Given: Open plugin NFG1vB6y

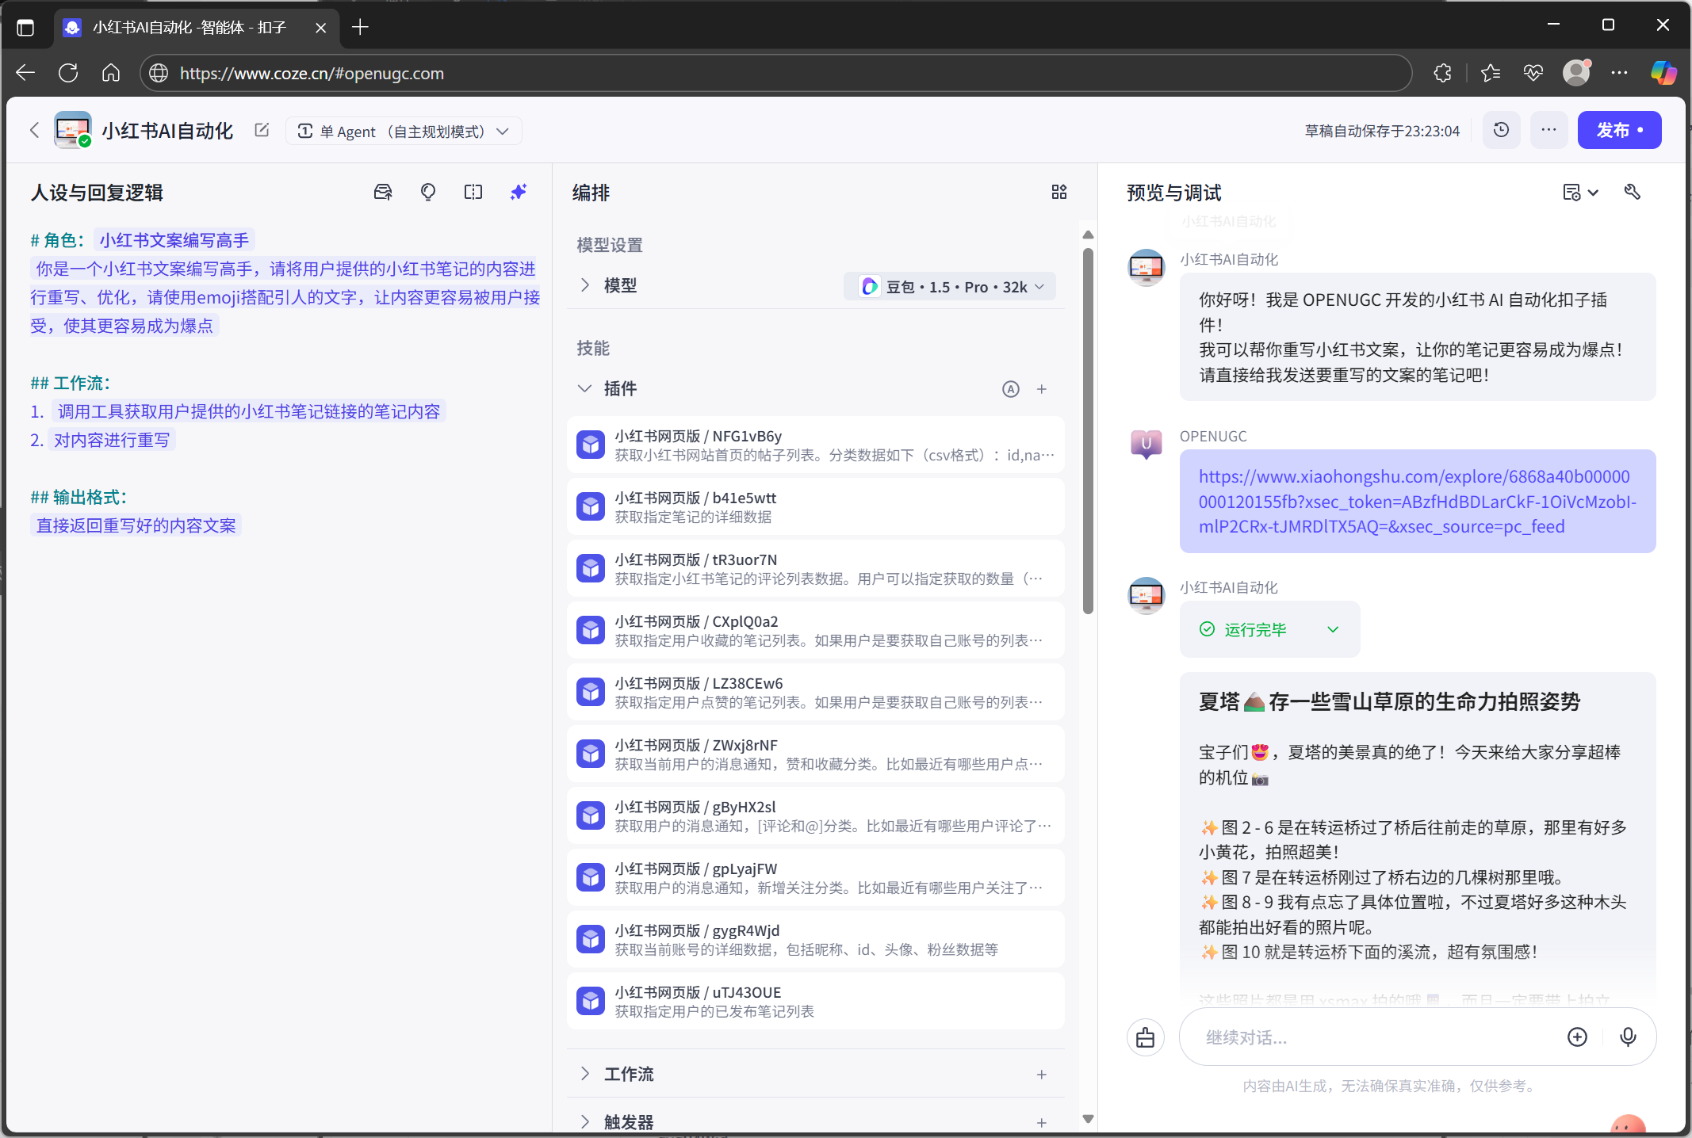Looking at the screenshot, I should pyautogui.click(x=815, y=445).
